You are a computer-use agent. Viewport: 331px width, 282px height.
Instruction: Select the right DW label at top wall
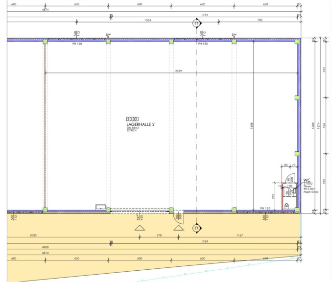[234, 35]
